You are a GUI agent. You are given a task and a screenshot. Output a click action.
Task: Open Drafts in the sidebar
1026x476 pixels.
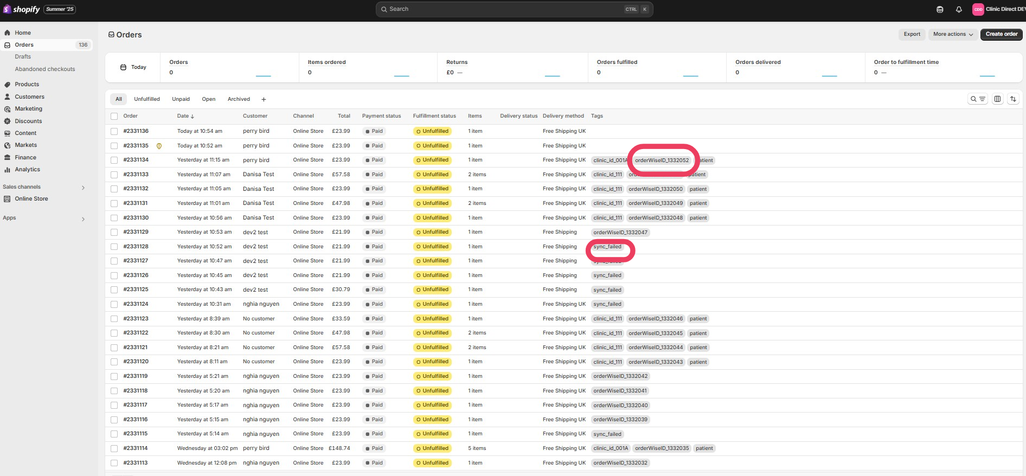(23, 56)
